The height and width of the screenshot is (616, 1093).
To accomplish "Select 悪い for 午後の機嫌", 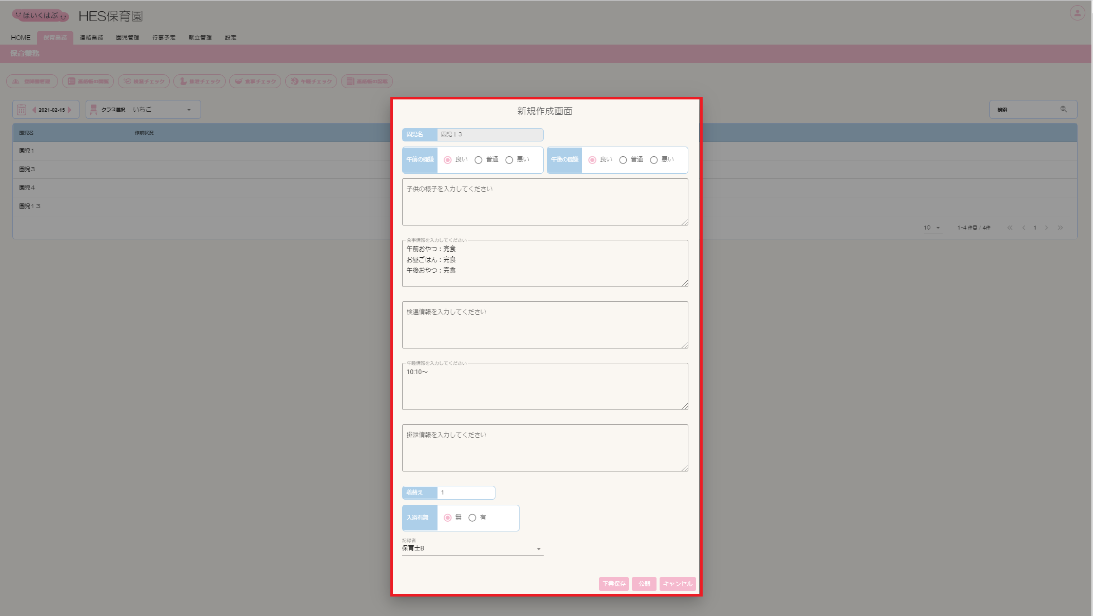I will click(654, 160).
